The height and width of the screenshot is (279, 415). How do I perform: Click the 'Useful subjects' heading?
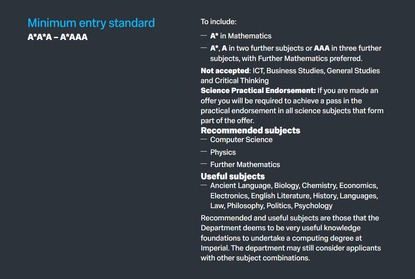233,176
